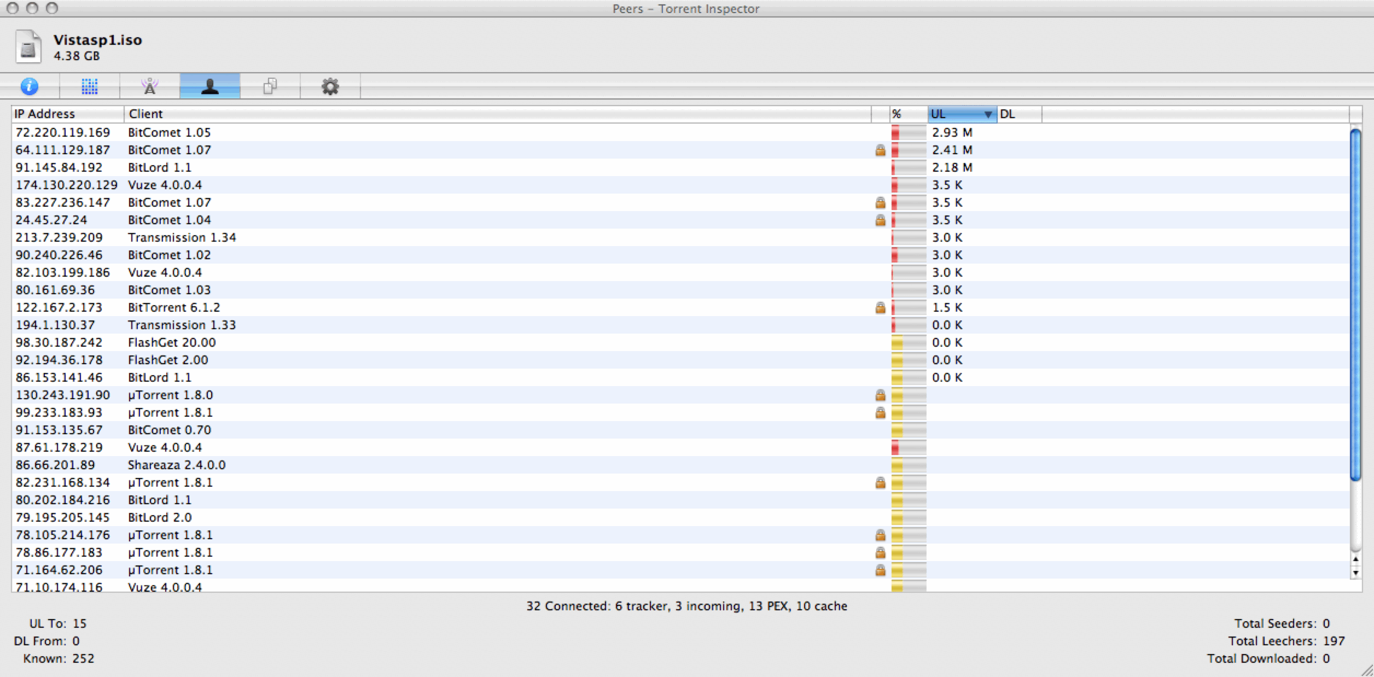Click the Vistasp1.iso file icon

(x=28, y=47)
